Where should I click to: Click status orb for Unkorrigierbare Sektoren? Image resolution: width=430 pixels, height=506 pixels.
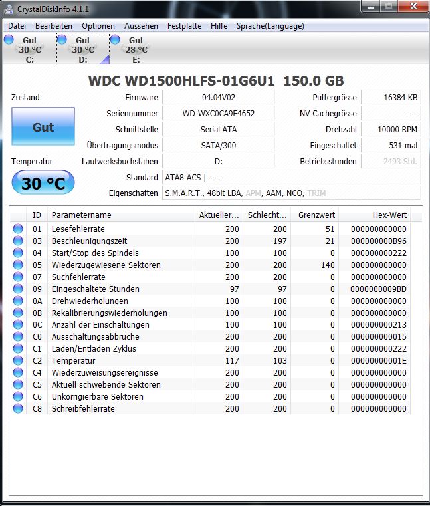(x=18, y=396)
